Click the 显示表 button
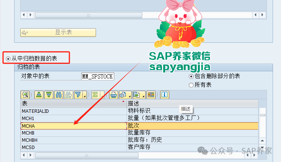This screenshot has width=281, height=162. point(58,32)
